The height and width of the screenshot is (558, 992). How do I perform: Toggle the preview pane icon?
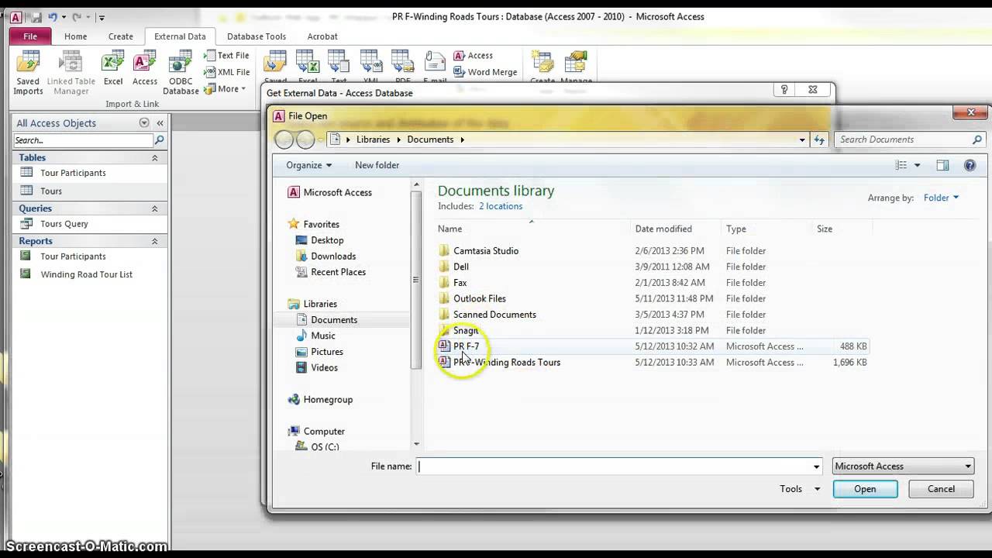[942, 165]
